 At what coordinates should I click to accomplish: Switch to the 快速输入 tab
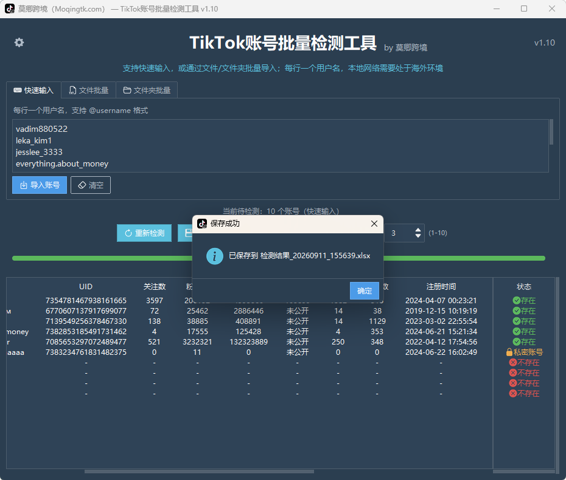pos(33,90)
